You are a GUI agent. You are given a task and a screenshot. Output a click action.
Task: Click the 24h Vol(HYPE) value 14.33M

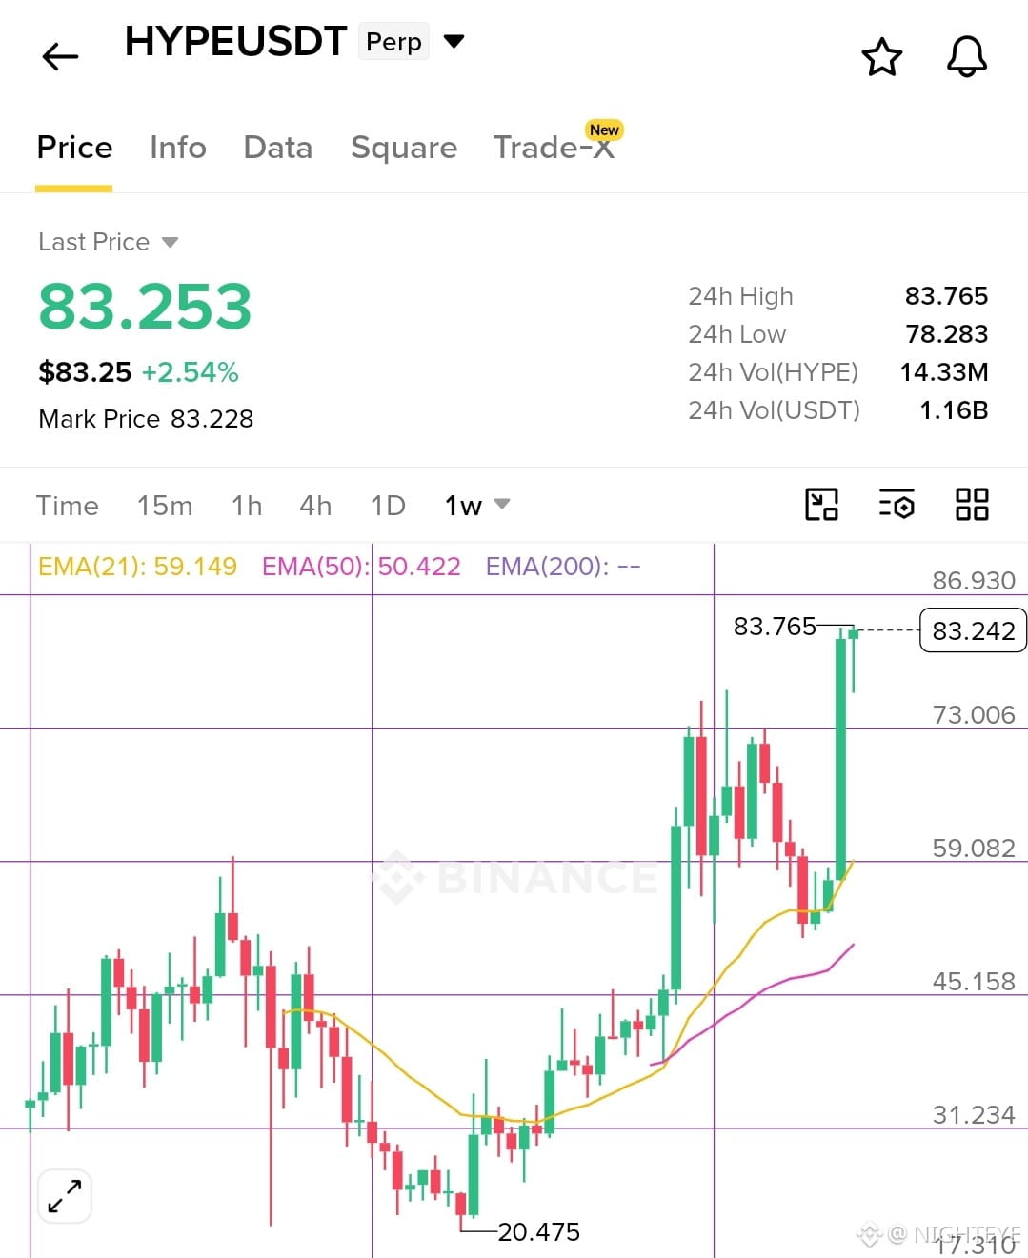coord(944,372)
